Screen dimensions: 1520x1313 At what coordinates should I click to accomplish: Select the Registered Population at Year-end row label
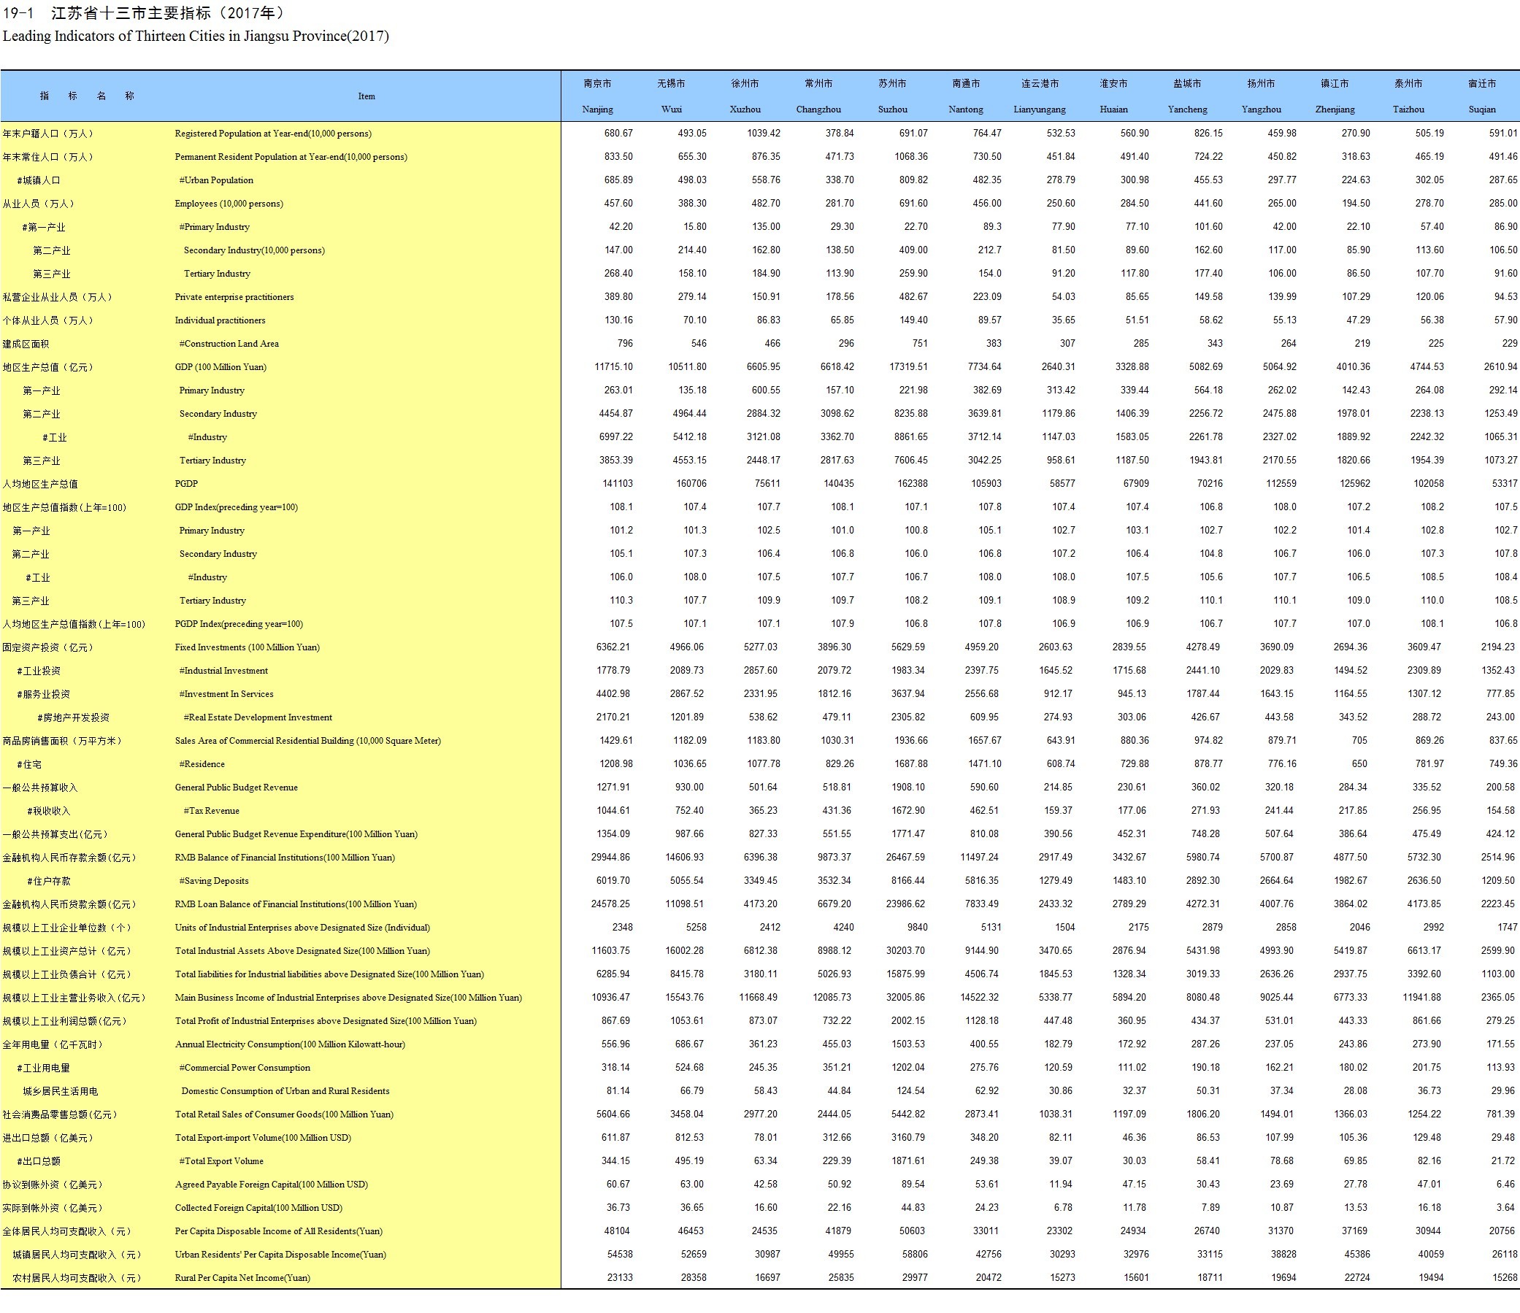[x=273, y=134]
